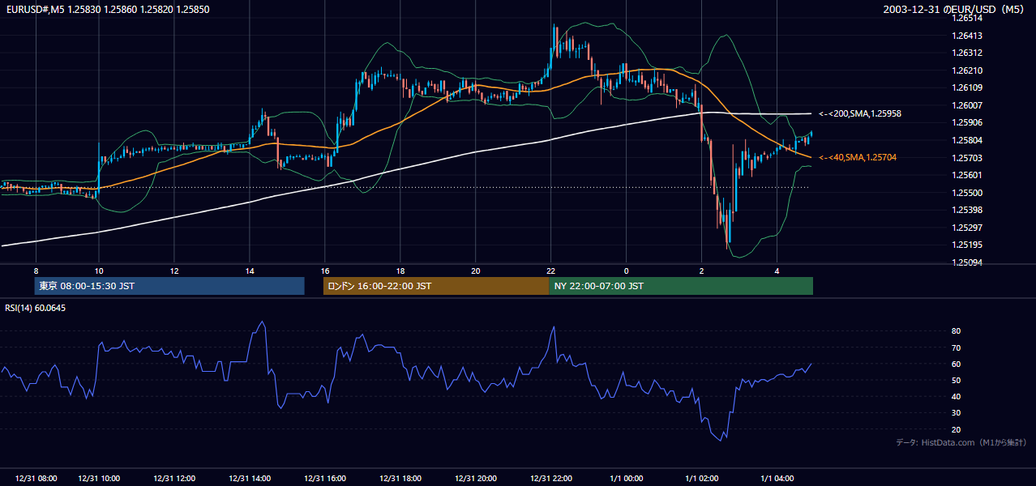The image size is (1036, 486).
Task: Click hour 22 on the price chart axis
Action: [551, 271]
